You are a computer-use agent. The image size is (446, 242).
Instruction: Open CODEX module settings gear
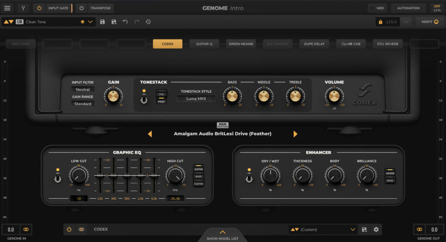pos(376,229)
